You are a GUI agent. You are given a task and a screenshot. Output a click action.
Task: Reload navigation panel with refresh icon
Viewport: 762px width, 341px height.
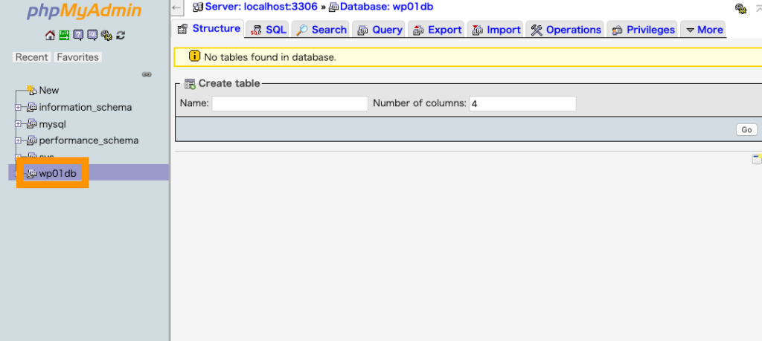pos(121,35)
